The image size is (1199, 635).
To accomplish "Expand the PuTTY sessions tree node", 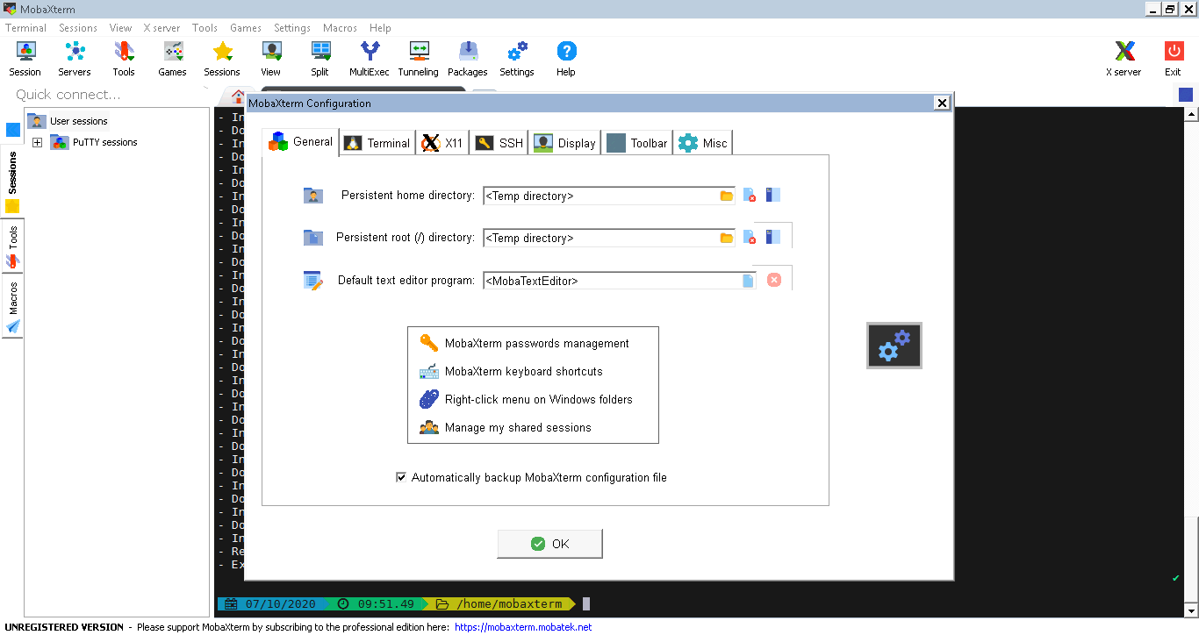I will 37,142.
